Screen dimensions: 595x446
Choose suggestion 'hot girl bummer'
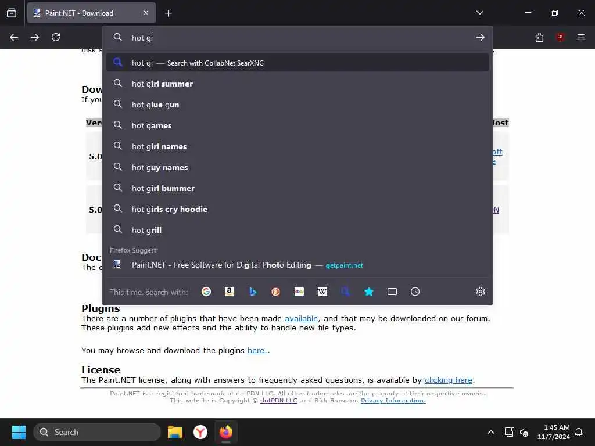(297, 188)
